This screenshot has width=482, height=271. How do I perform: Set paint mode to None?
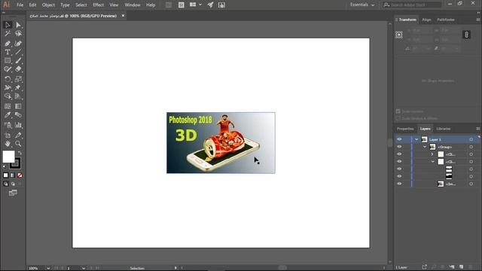[x=20, y=175]
